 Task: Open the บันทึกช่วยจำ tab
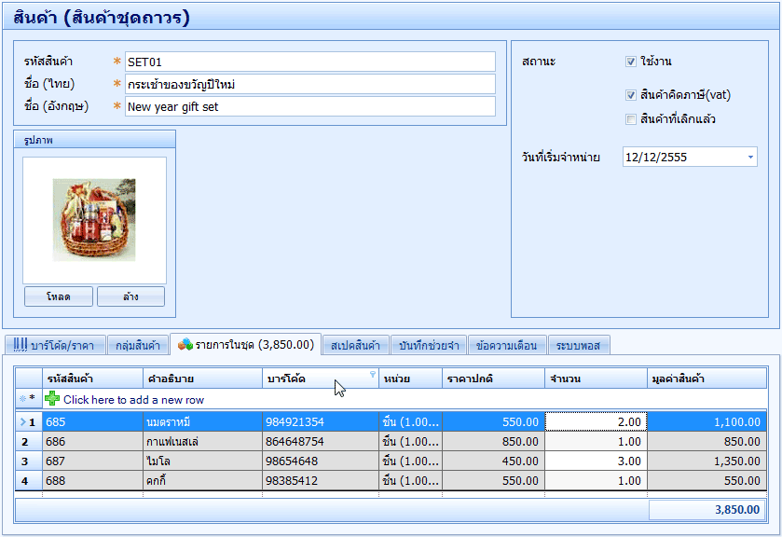coord(428,346)
